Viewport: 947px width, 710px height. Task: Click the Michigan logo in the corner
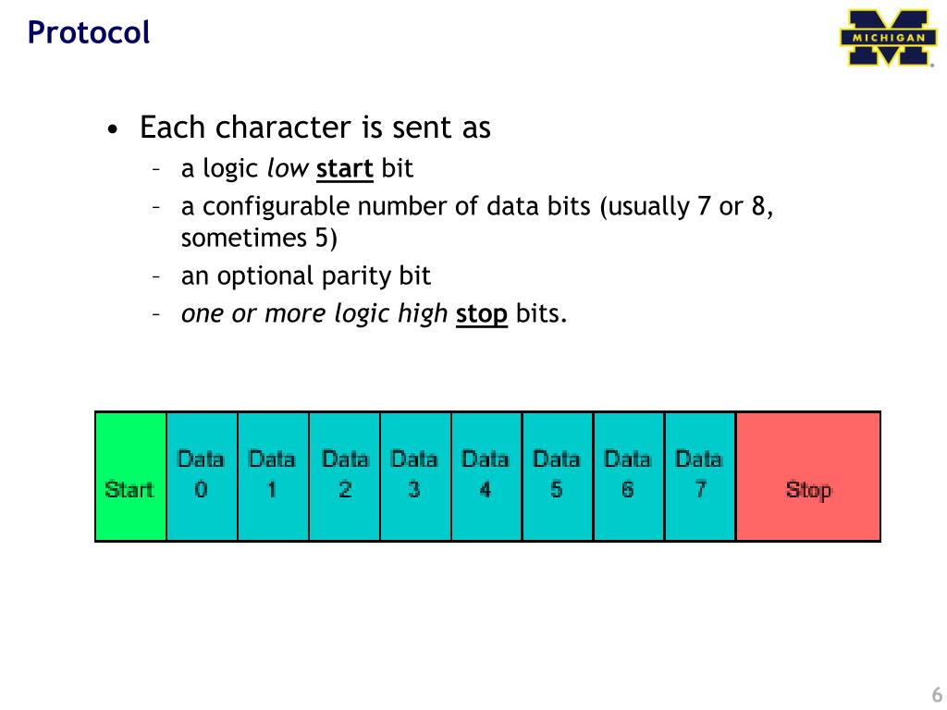tap(887, 37)
